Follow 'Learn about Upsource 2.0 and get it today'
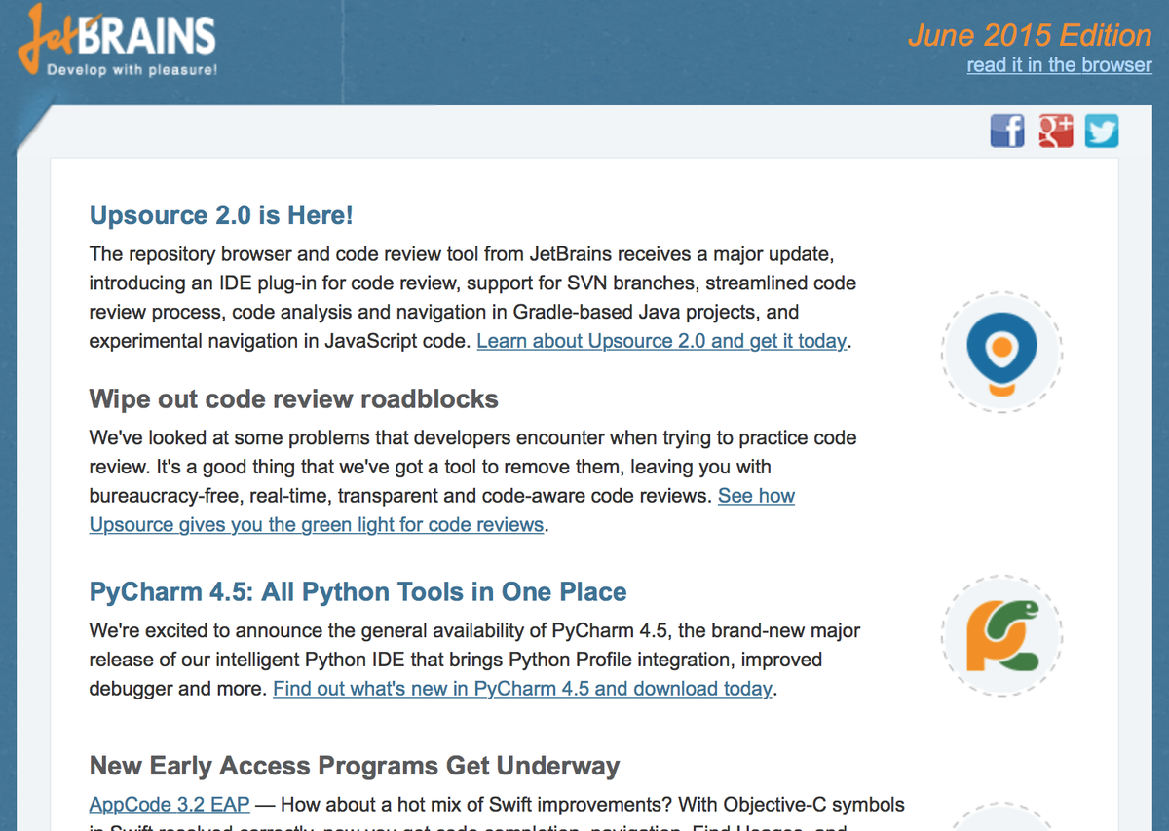 661,341
